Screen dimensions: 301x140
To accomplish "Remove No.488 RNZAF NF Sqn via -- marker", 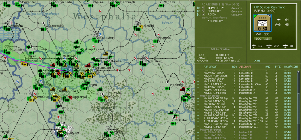I will point(198,110).
